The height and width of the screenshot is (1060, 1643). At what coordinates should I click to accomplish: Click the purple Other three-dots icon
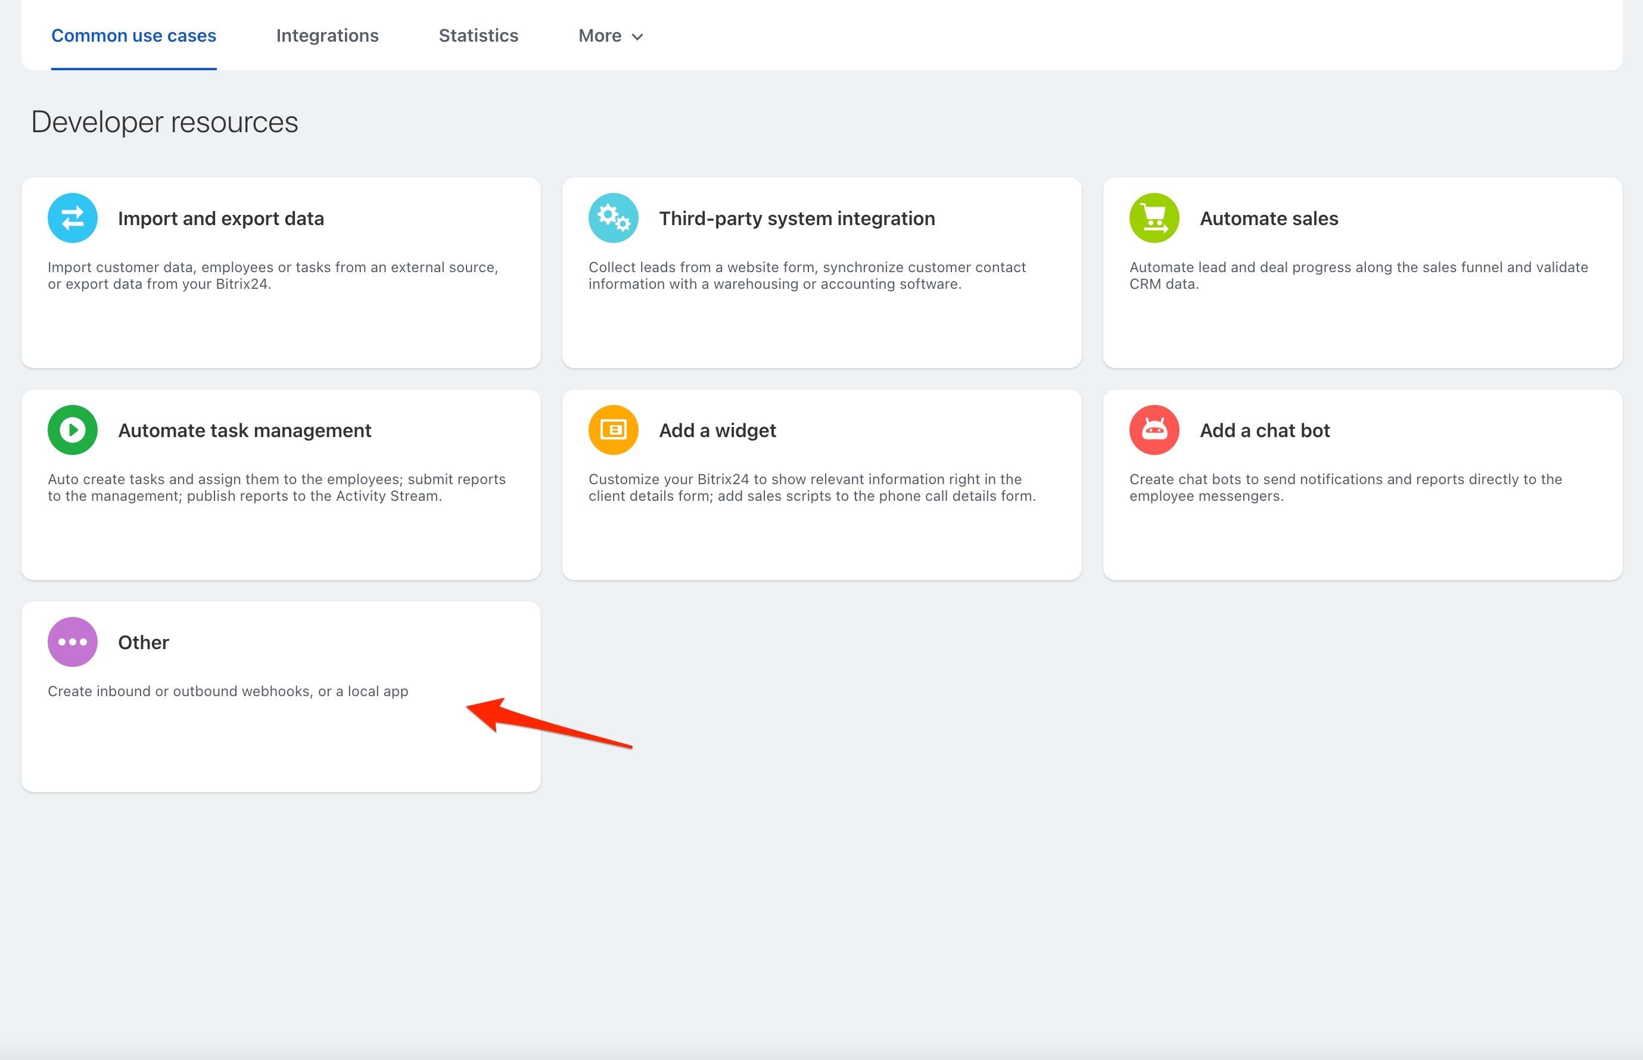72,642
